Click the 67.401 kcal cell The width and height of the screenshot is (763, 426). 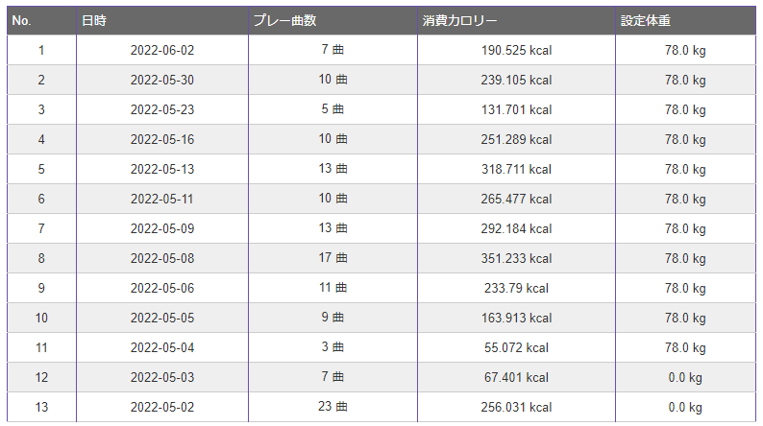click(x=516, y=377)
